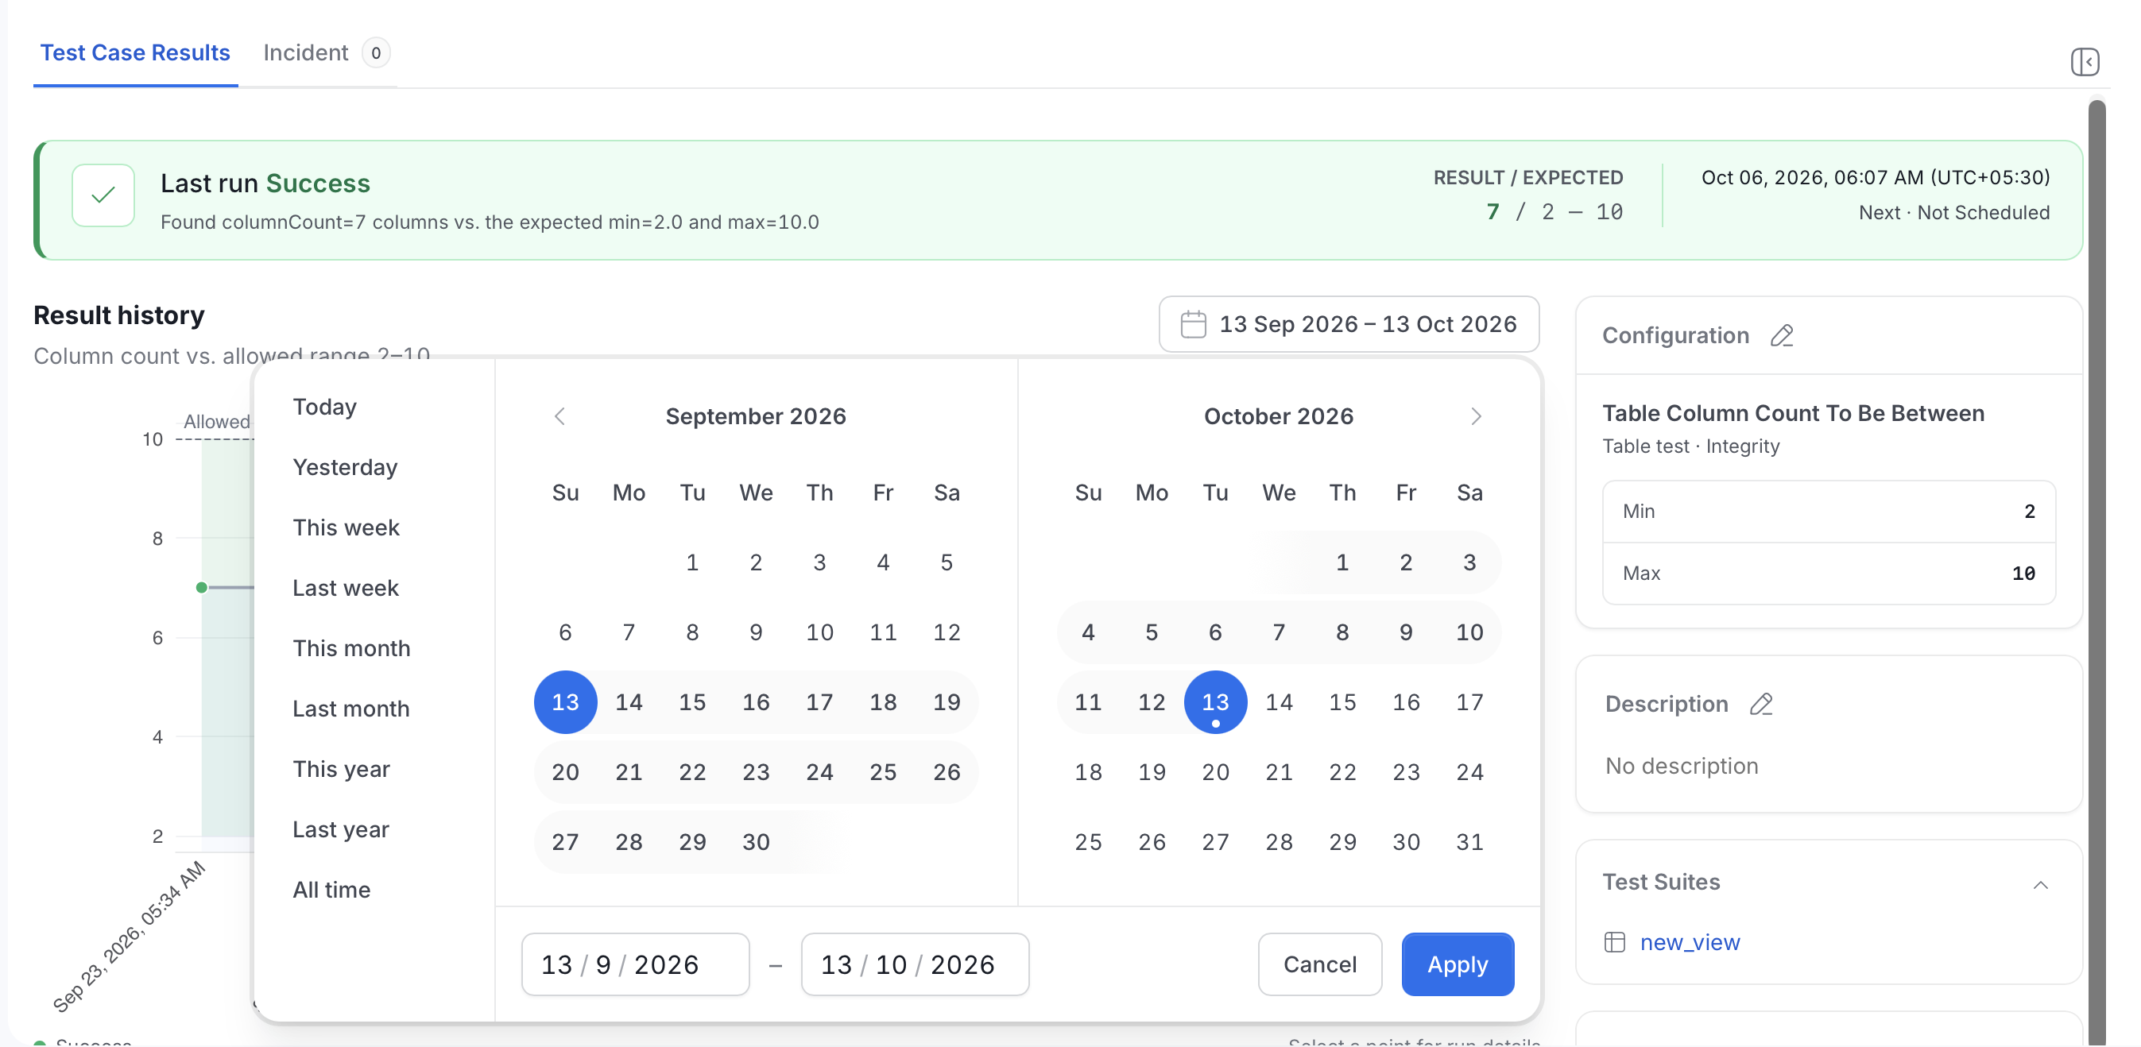This screenshot has width=2141, height=1047.
Task: Switch to the Test Case Results tab
Action: [135, 52]
